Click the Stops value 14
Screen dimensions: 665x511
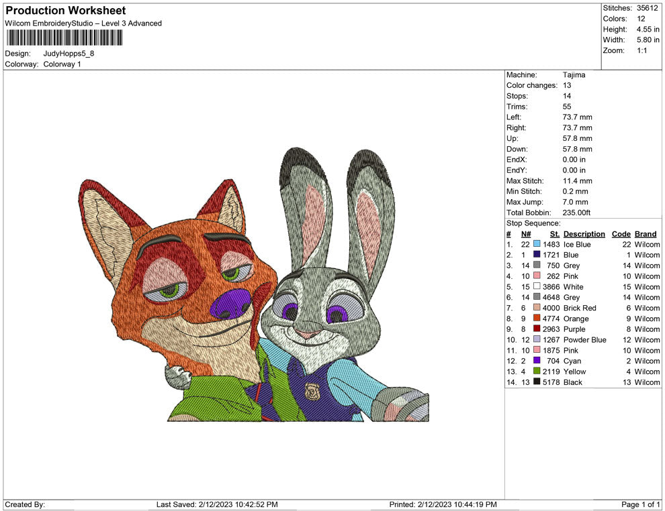tap(567, 96)
